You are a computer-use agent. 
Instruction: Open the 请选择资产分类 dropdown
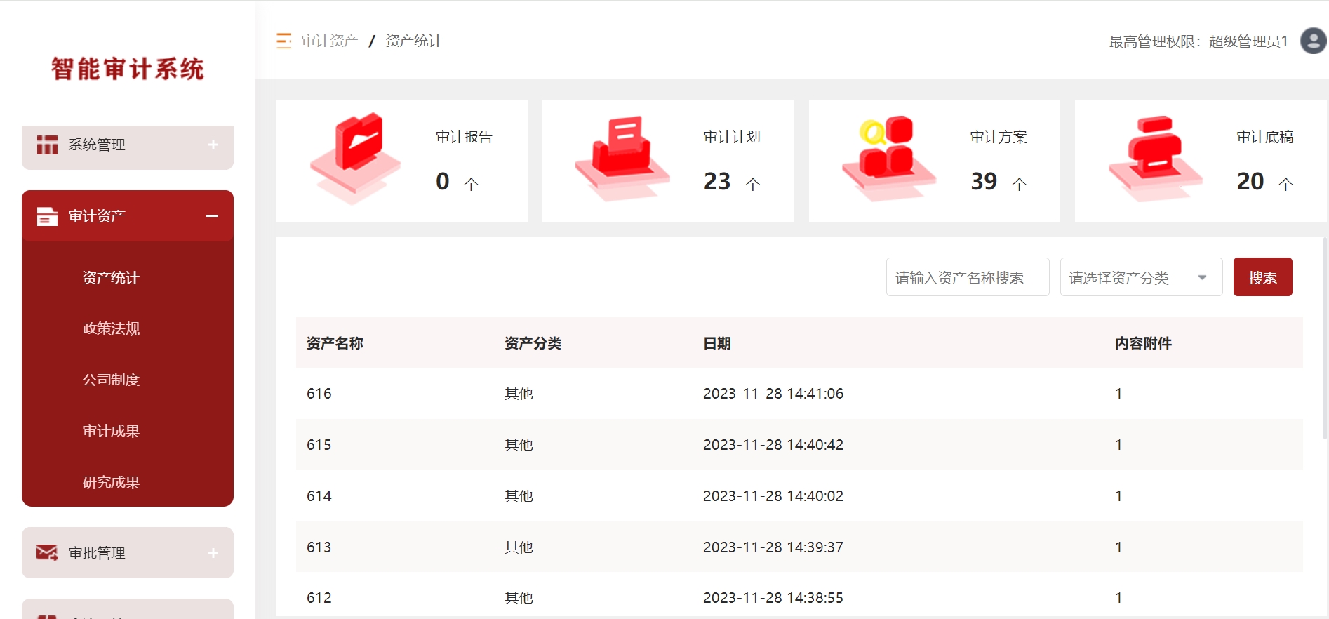point(1141,277)
